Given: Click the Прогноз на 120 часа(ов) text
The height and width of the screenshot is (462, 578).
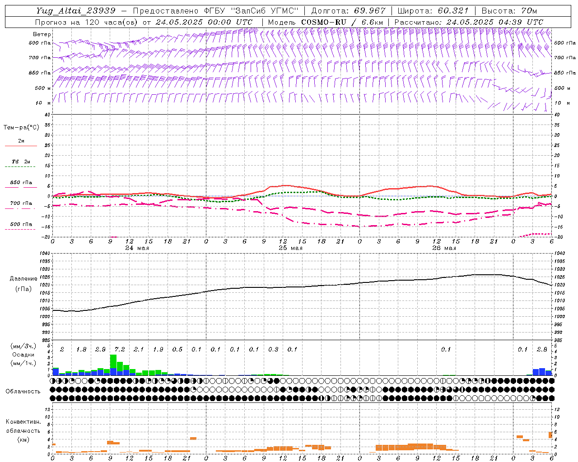Looking at the screenshot, I should 87,22.
